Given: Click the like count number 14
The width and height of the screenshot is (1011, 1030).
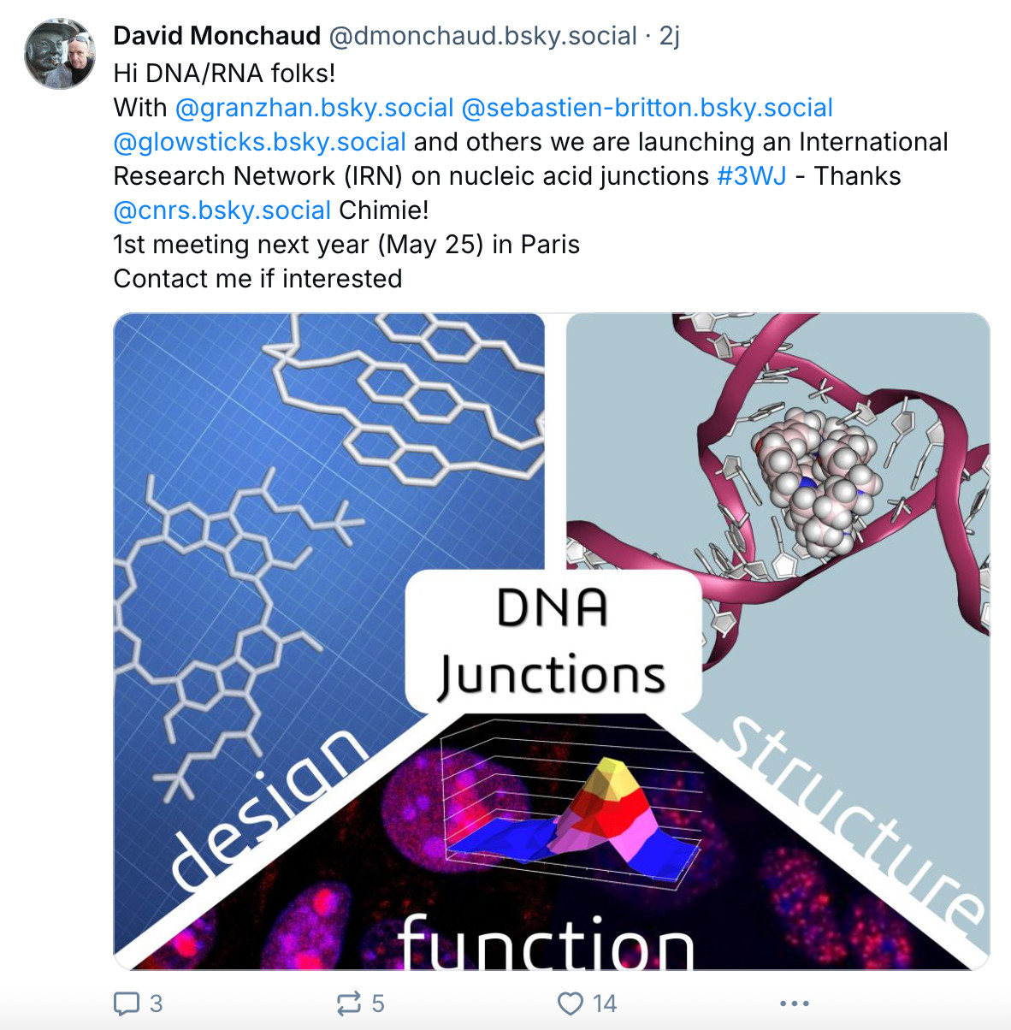Looking at the screenshot, I should pos(605,1003).
